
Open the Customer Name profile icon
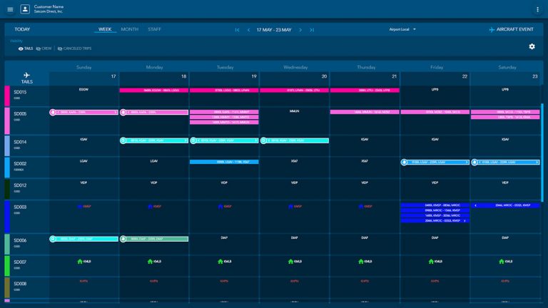click(x=25, y=9)
